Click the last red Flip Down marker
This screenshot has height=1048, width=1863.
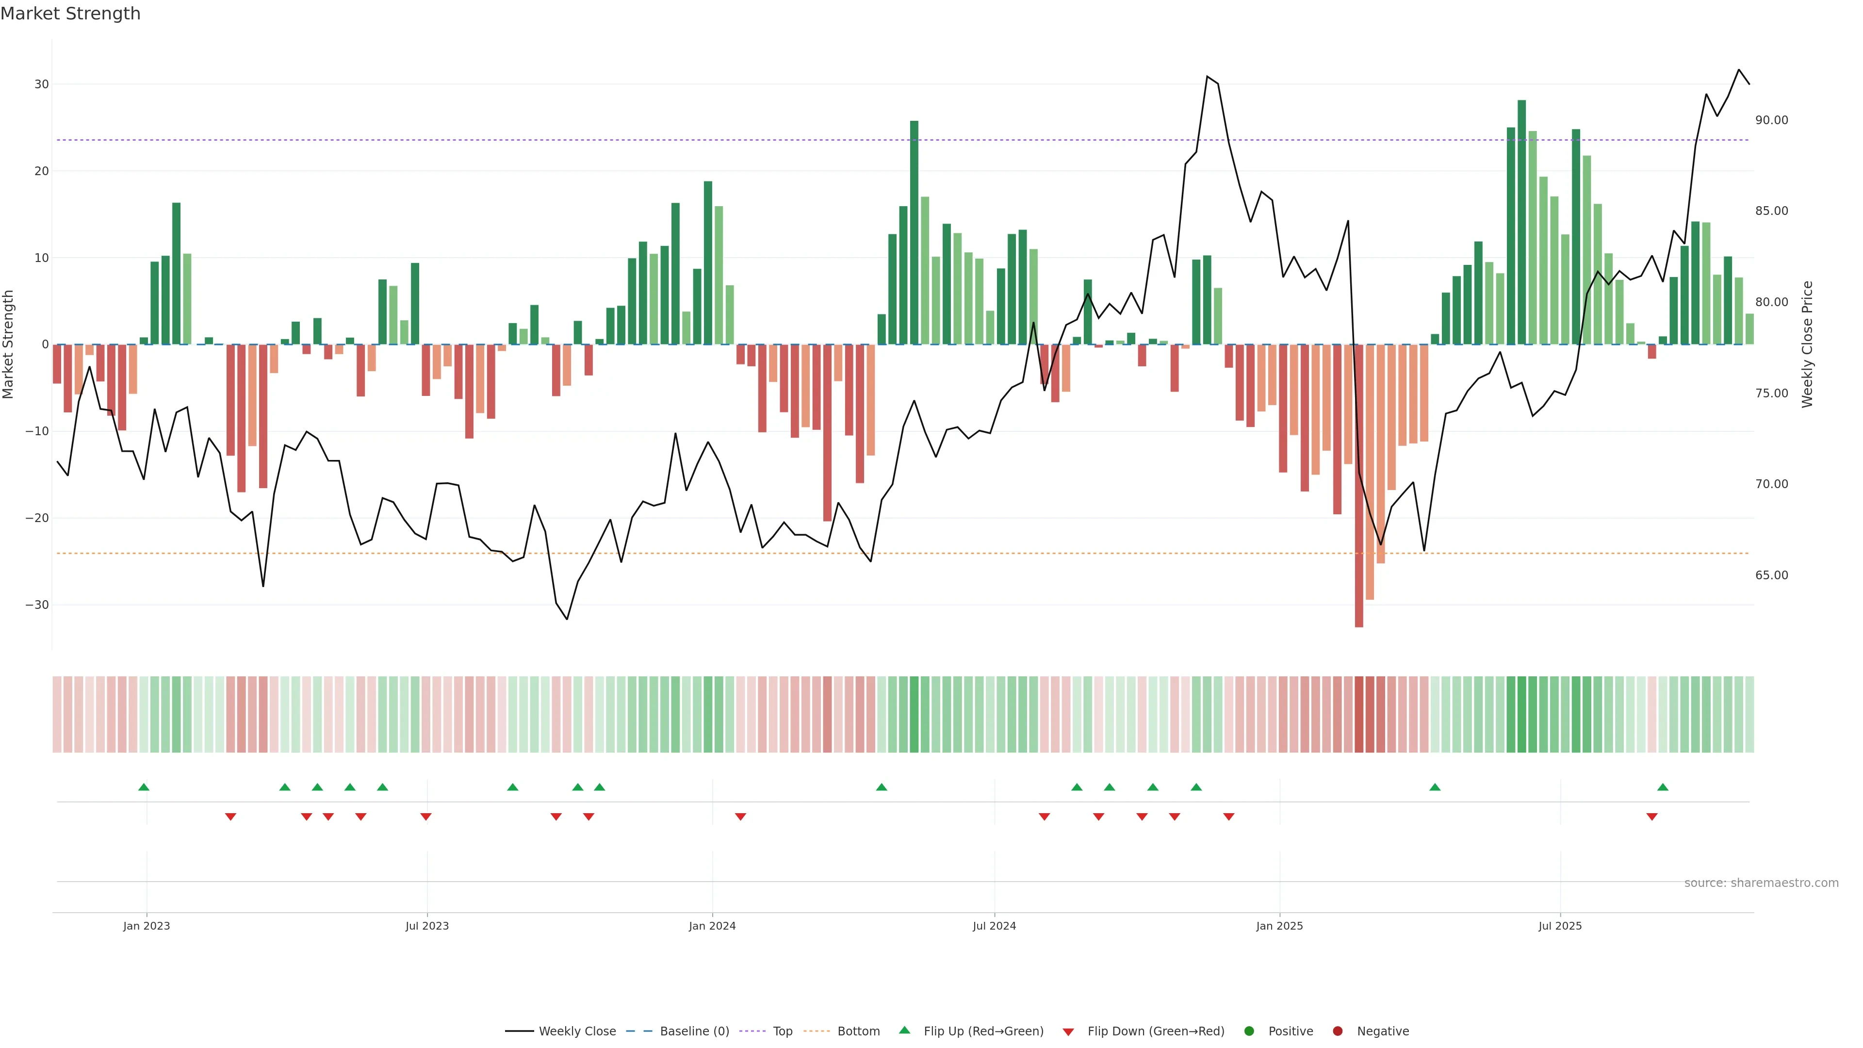tap(1652, 817)
